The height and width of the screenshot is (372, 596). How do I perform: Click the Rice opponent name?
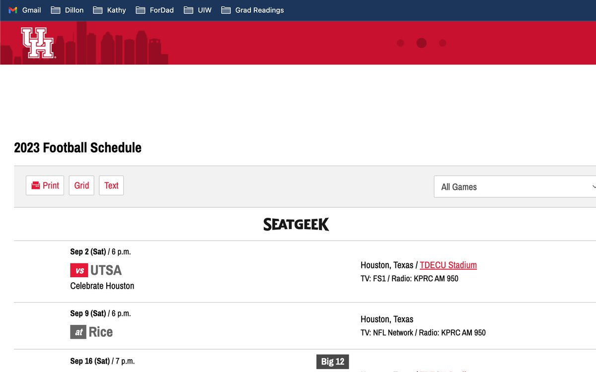pos(101,332)
